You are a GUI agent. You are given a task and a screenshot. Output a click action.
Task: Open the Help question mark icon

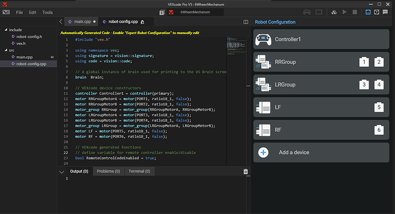coord(377,12)
